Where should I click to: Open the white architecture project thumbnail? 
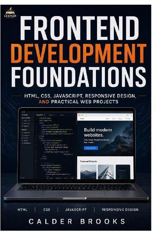click(x=106, y=172)
